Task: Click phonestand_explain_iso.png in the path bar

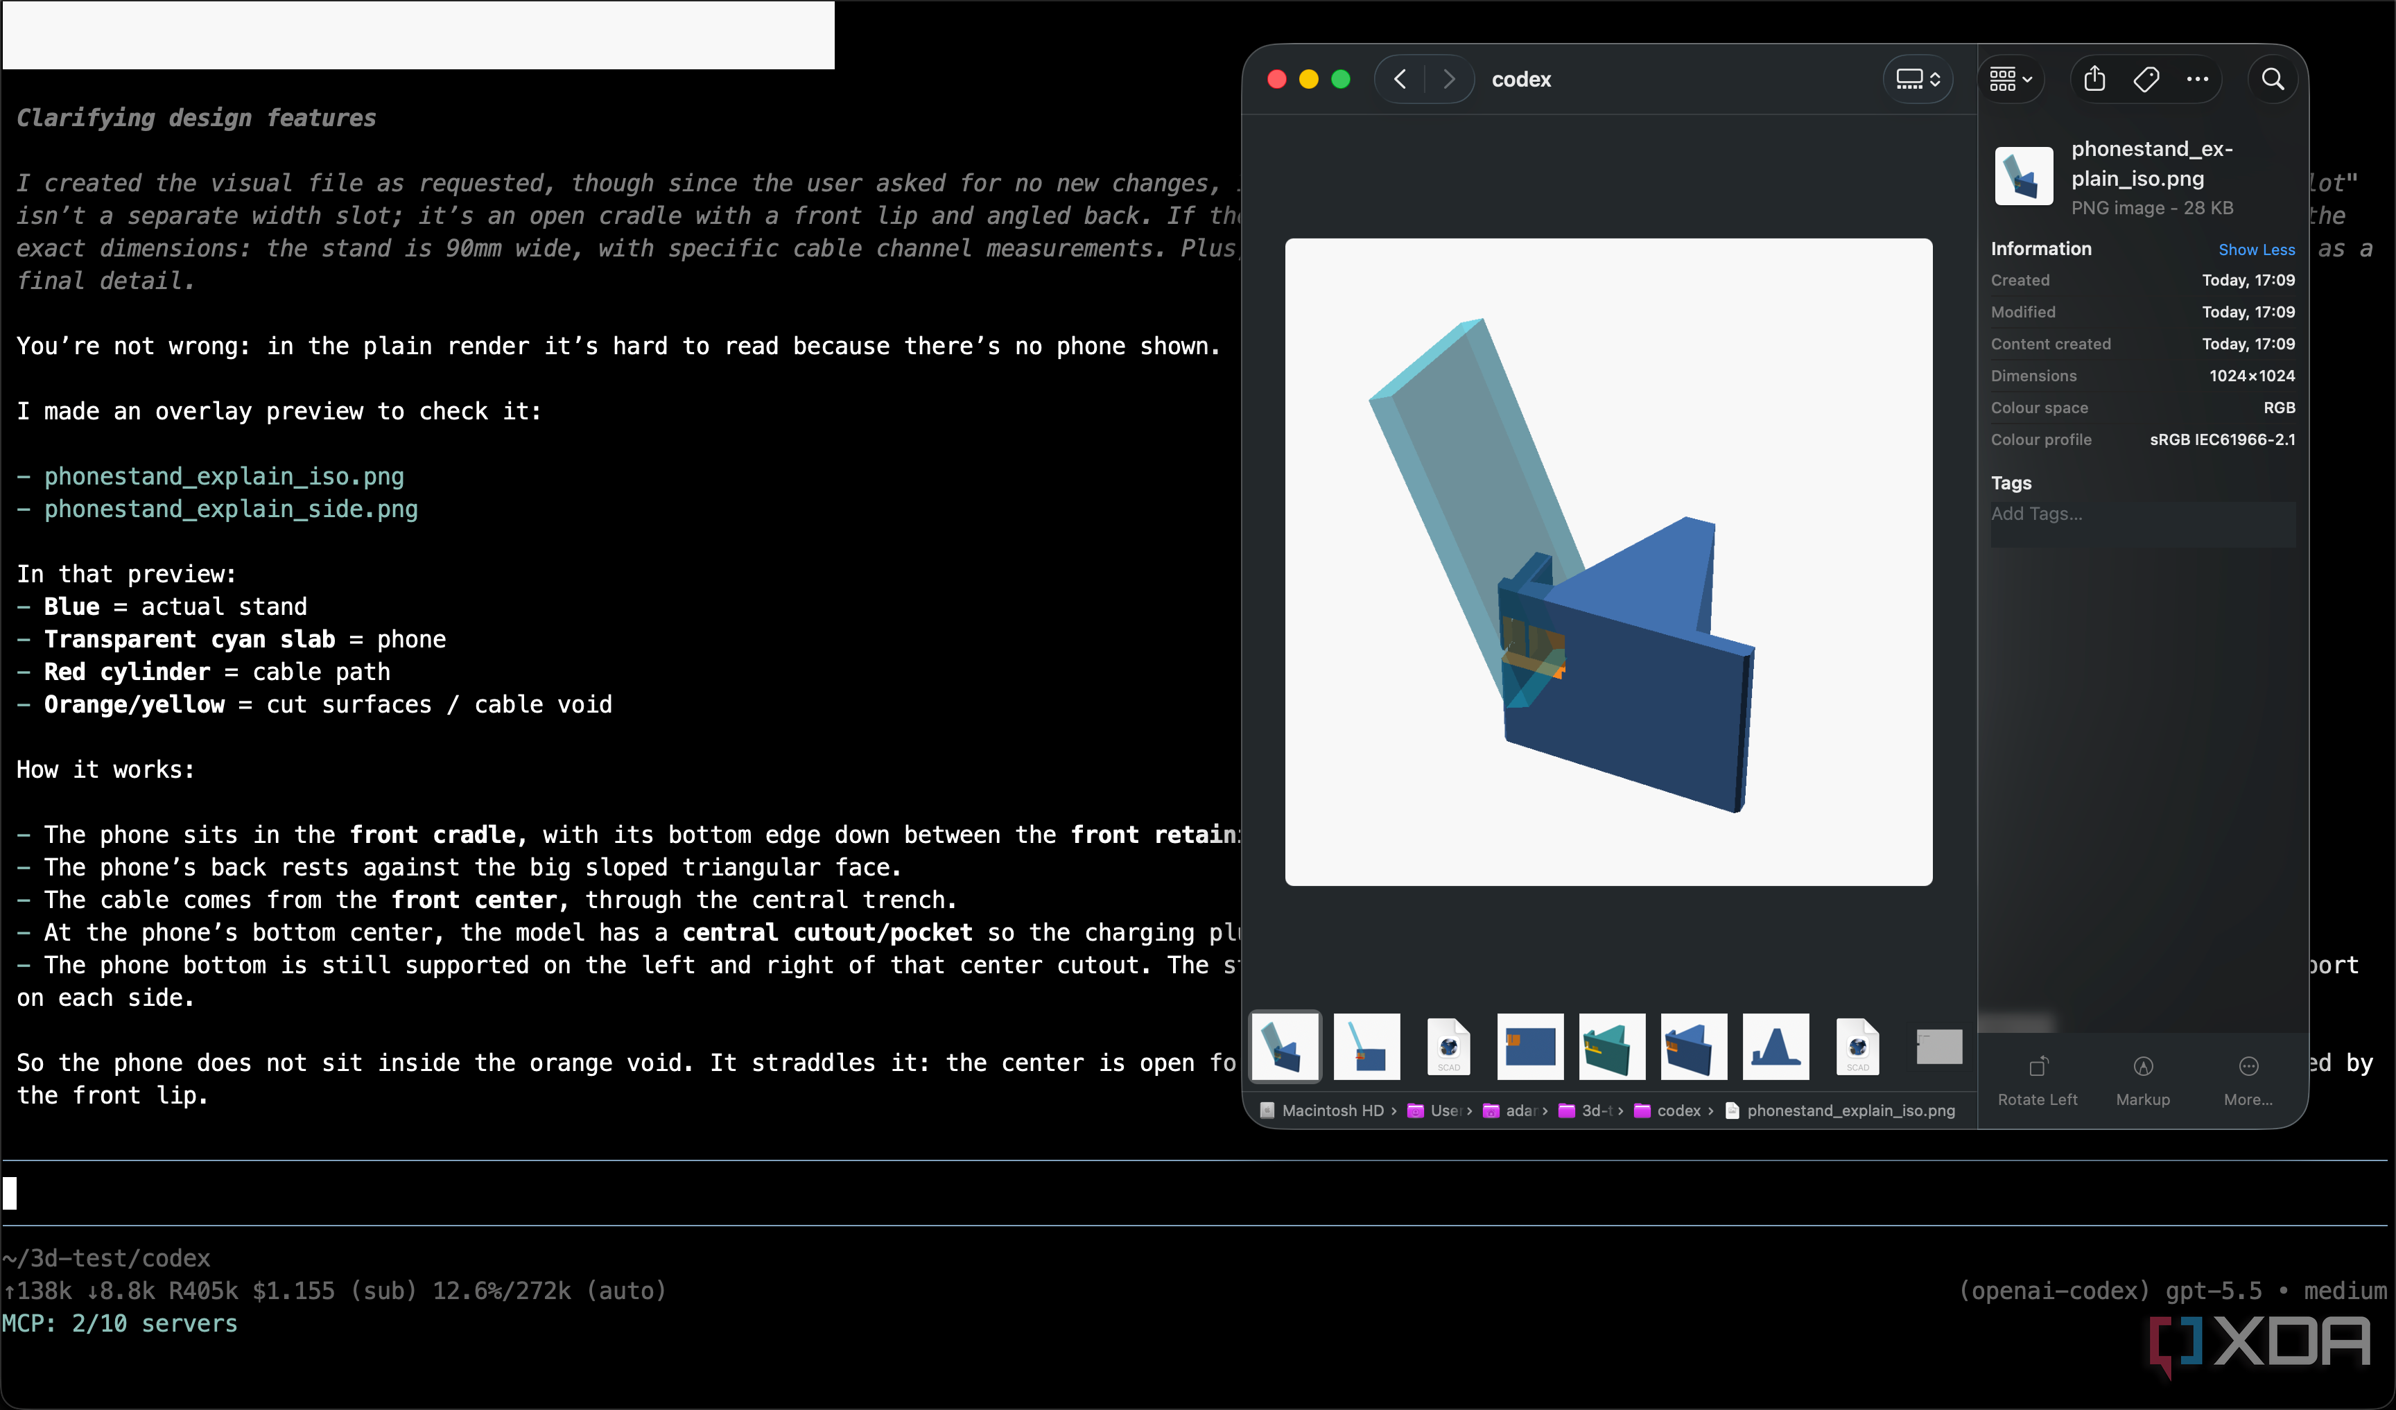Action: pyautogui.click(x=1840, y=1111)
